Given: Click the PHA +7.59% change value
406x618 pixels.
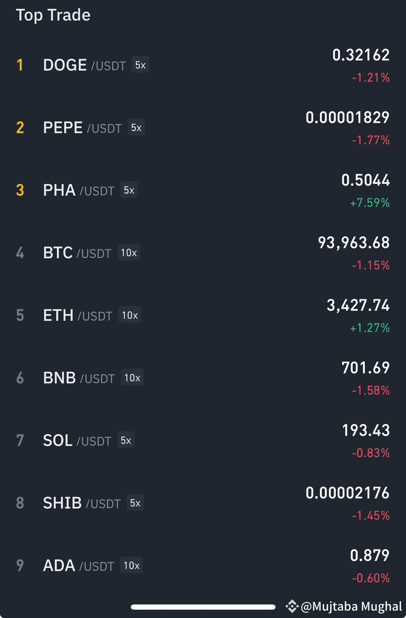Looking at the screenshot, I should (370, 203).
